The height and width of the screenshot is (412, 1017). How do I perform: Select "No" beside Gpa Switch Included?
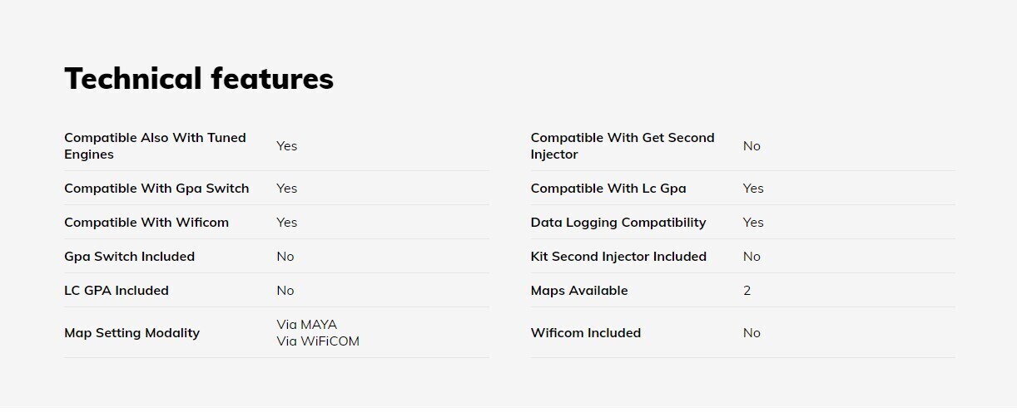click(285, 257)
